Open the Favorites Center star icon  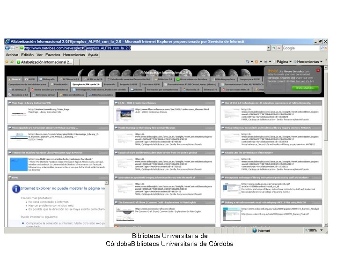coord(7,62)
